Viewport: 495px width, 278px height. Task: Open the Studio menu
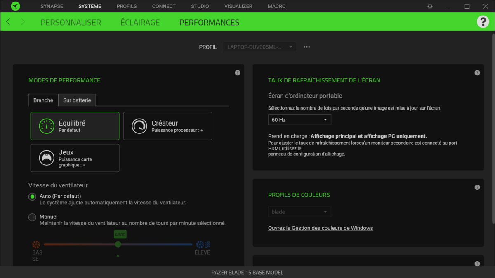(x=200, y=6)
